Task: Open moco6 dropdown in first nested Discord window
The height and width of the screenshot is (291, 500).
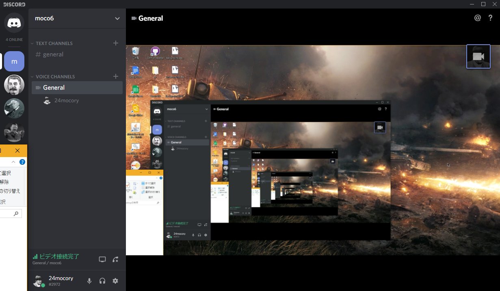Action: click(206, 109)
